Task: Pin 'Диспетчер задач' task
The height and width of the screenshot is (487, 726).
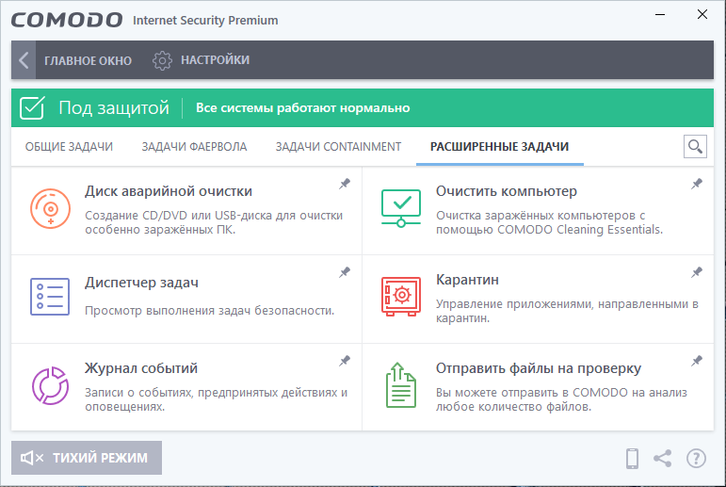Action: tap(345, 272)
